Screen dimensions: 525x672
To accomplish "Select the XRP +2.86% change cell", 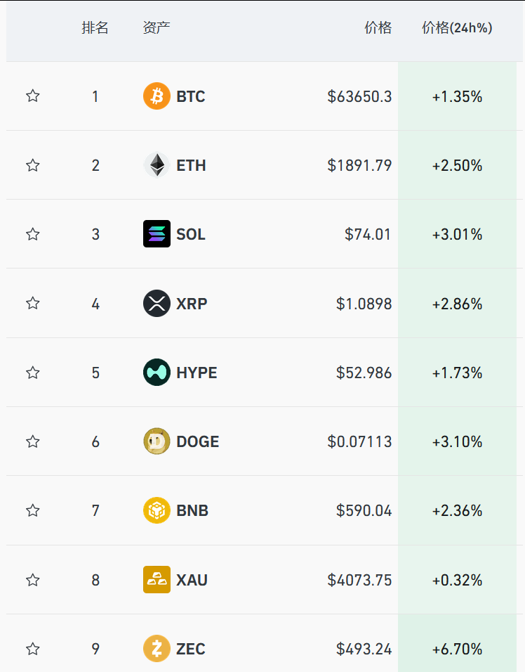I will (457, 304).
